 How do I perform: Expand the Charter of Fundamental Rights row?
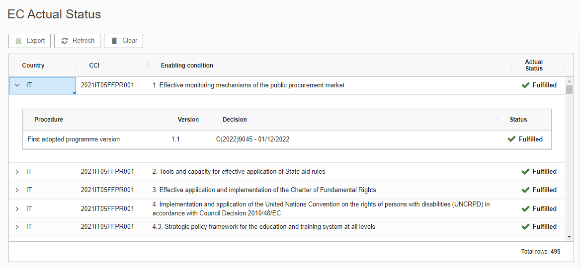(17, 190)
